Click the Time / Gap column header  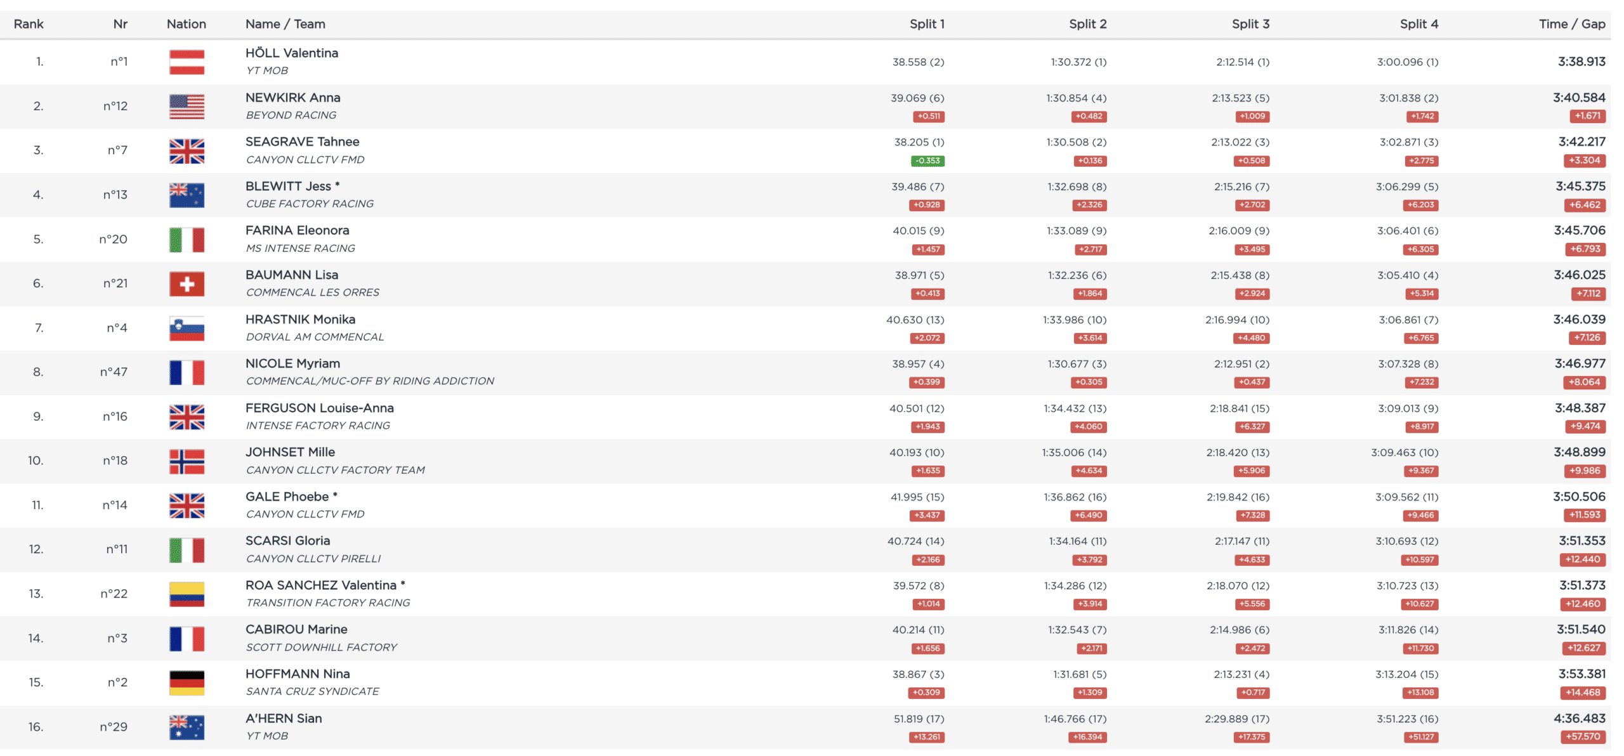tap(1571, 24)
